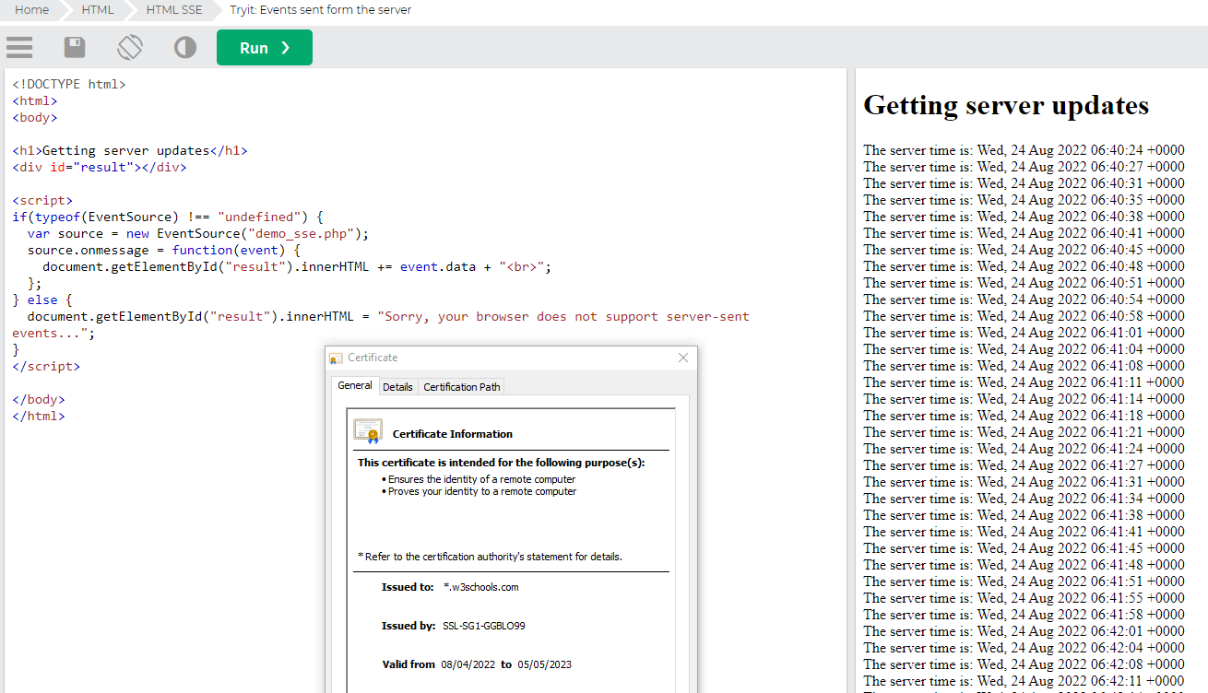Click the save (floppy disk) icon
This screenshot has width=1208, height=693.
tap(75, 48)
